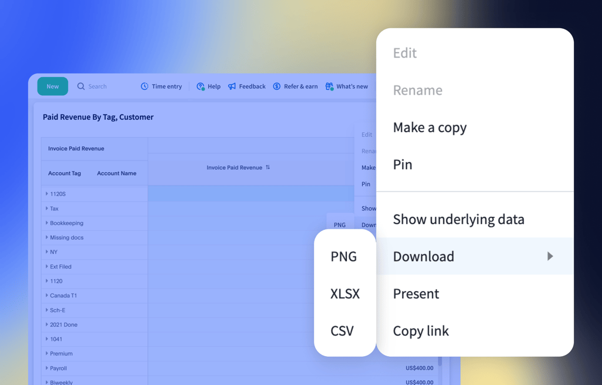Viewport: 602px width, 385px height.
Task: Select XLSX download format
Action: pyautogui.click(x=345, y=294)
